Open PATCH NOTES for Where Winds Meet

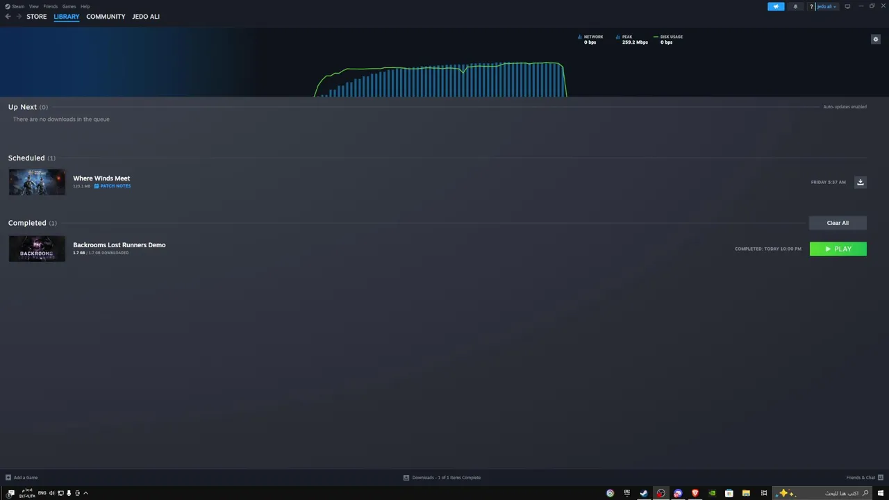click(115, 186)
